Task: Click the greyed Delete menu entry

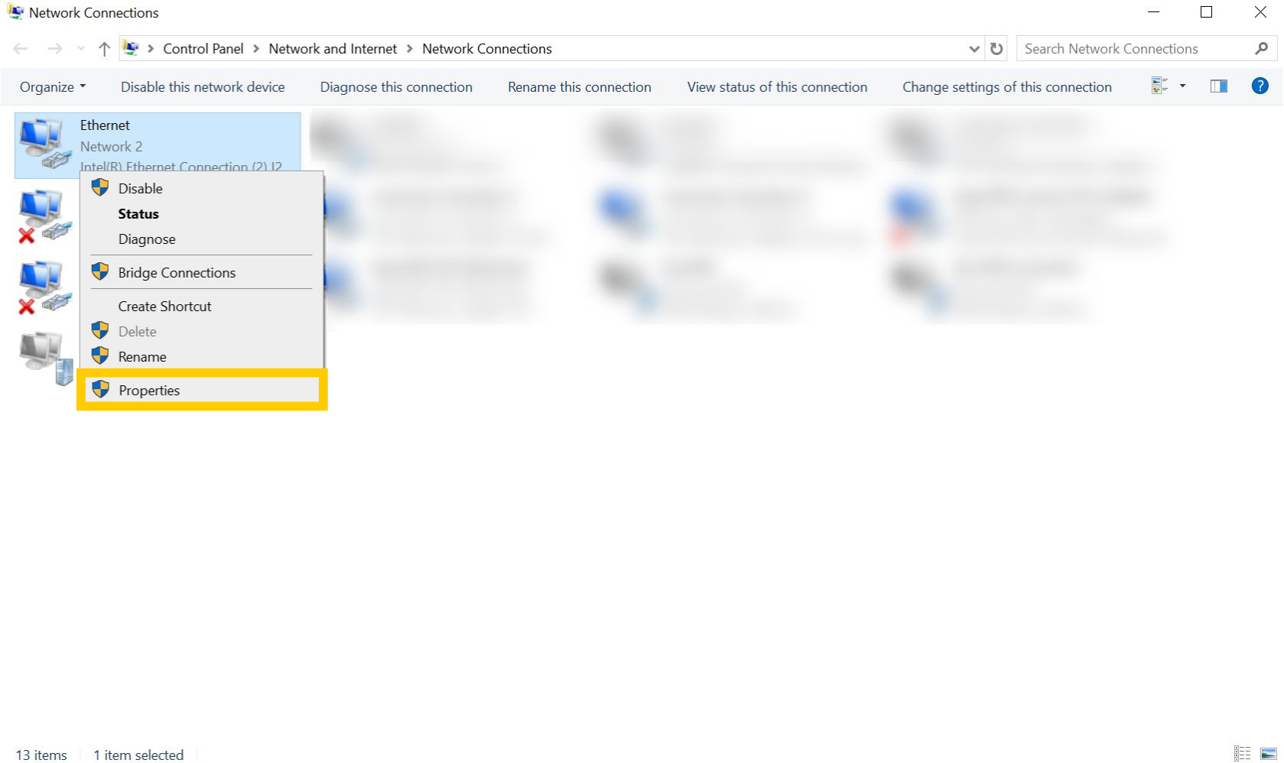Action: pos(202,332)
